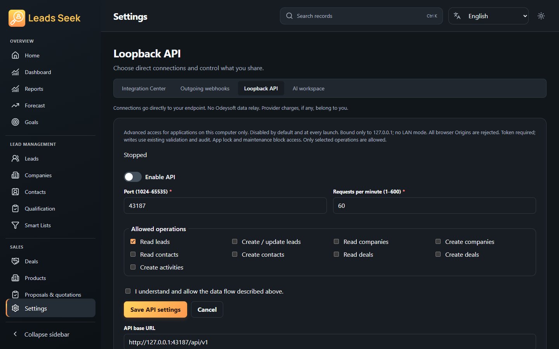Toggle light theme with sun icon
The image size is (559, 349).
point(541,16)
